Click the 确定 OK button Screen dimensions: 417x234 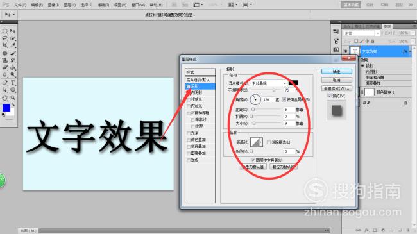336,72
